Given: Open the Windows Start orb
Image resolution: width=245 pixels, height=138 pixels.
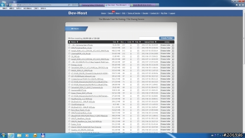Looking at the screenshot, I should click(x=3, y=135).
